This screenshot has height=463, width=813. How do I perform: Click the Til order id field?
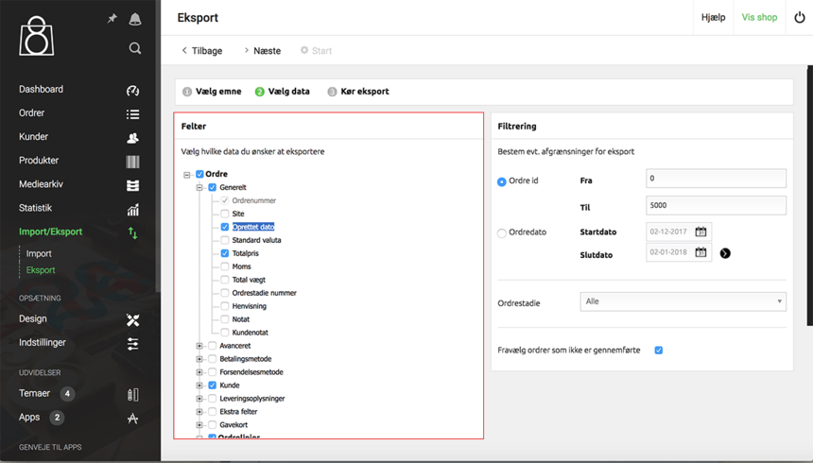716,205
